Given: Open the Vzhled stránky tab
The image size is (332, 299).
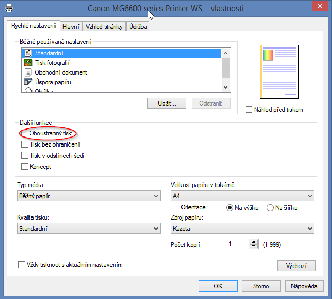Looking at the screenshot, I should [x=104, y=27].
